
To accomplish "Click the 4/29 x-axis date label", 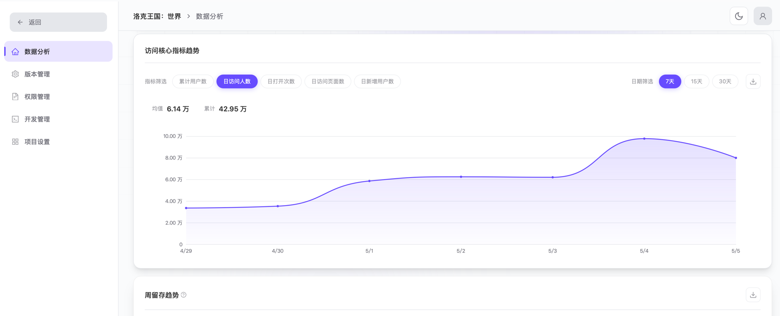I will [186, 251].
